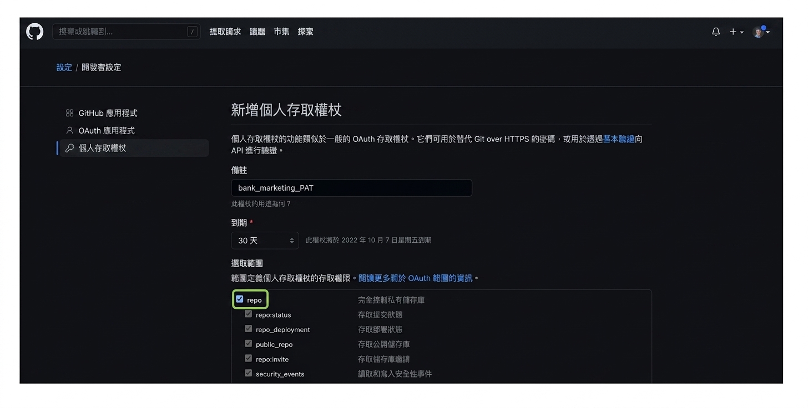Image resolution: width=808 pixels, height=408 pixels.
Task: Open 提取請求 in the top navigation
Action: (225, 32)
